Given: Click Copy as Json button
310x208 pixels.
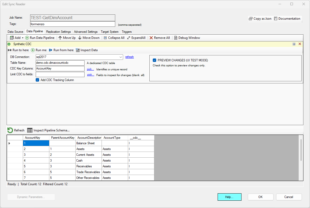Looking at the screenshot, I should point(260,19).
